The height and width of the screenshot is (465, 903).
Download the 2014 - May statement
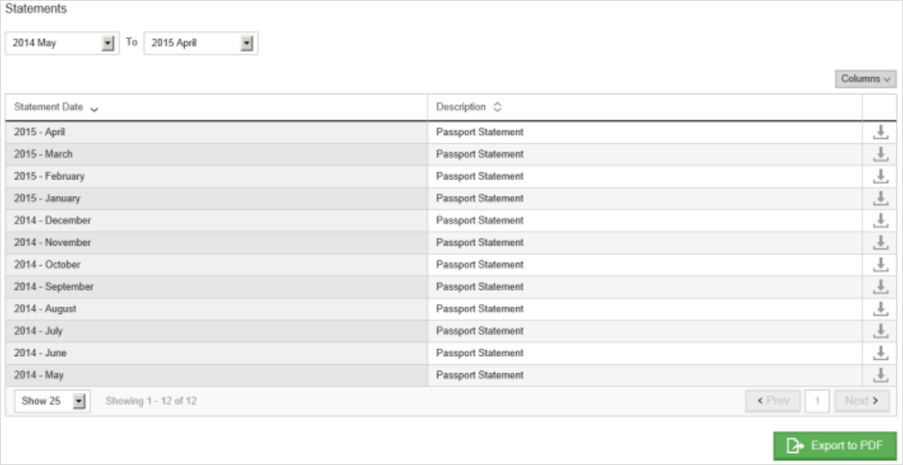click(x=879, y=375)
